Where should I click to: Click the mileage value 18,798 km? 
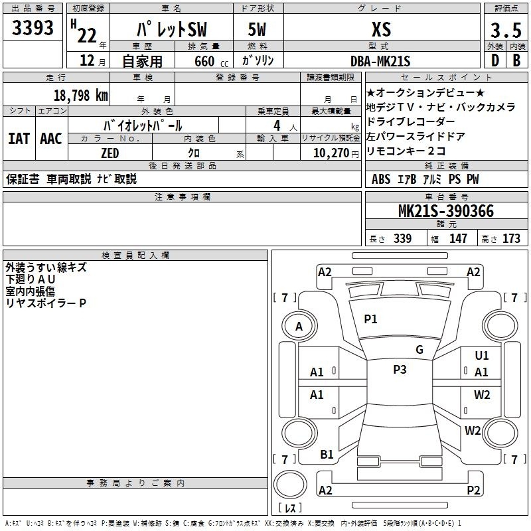[x=81, y=96]
